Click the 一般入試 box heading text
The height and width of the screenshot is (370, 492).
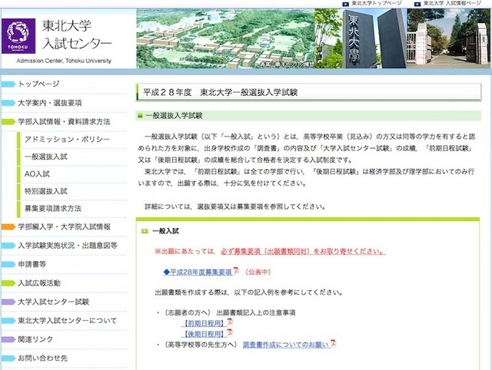[165, 231]
